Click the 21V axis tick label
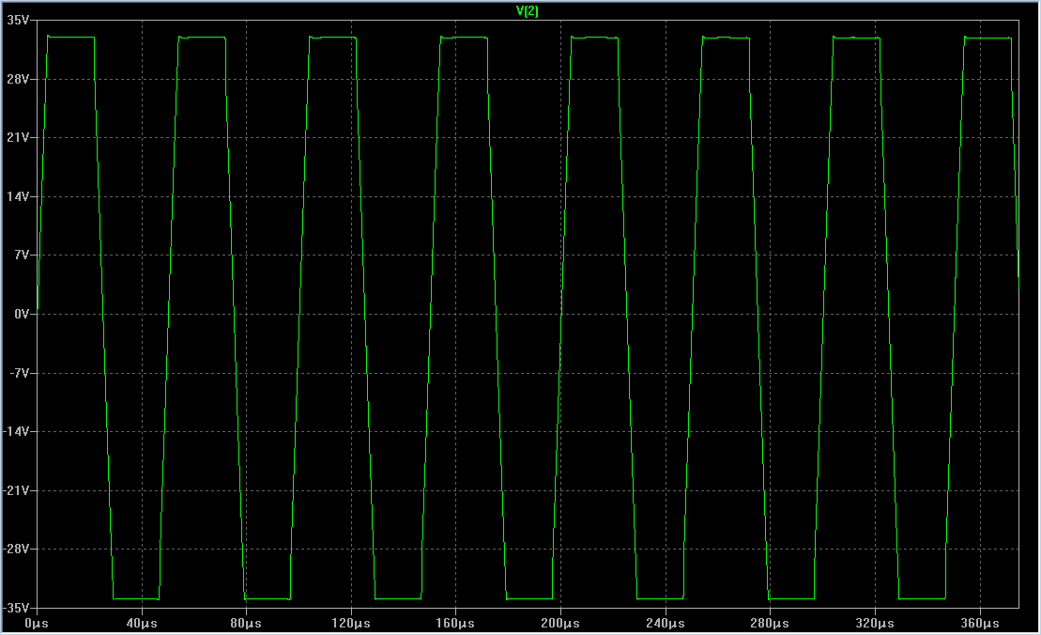Image resolution: width=1041 pixels, height=635 pixels. click(x=18, y=137)
